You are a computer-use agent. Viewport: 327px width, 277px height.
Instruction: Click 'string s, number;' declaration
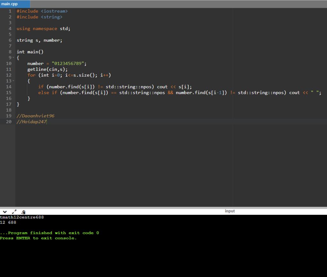pos(39,40)
